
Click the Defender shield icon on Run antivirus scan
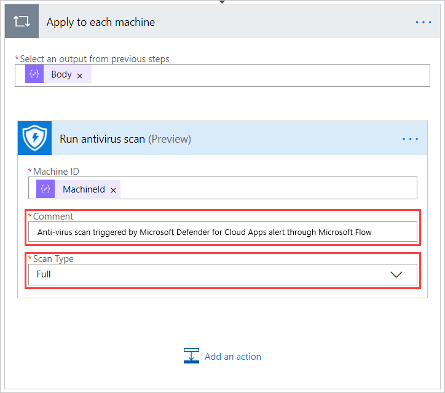click(x=34, y=138)
